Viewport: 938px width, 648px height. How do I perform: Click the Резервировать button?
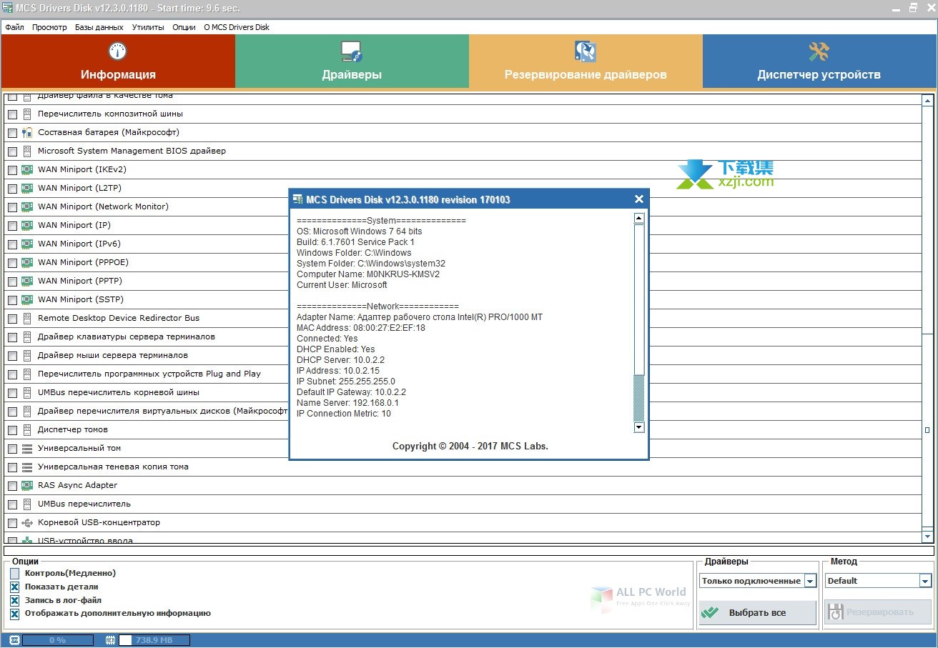coord(879,612)
